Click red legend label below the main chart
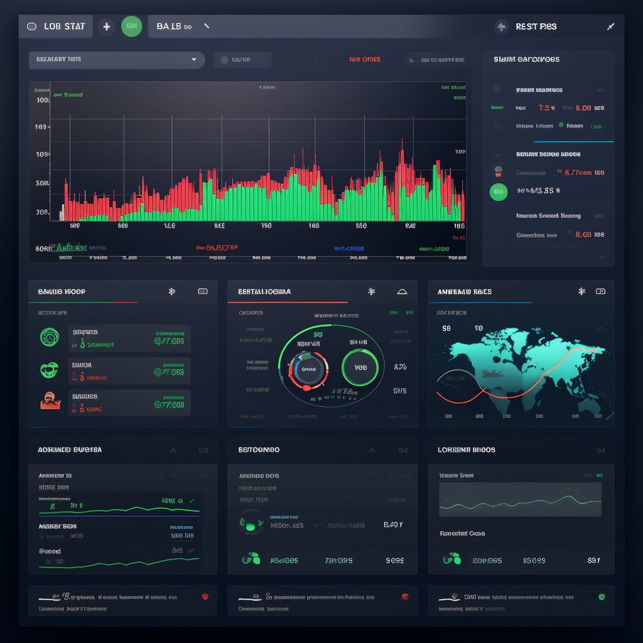Image resolution: width=643 pixels, height=643 pixels. coord(217,247)
